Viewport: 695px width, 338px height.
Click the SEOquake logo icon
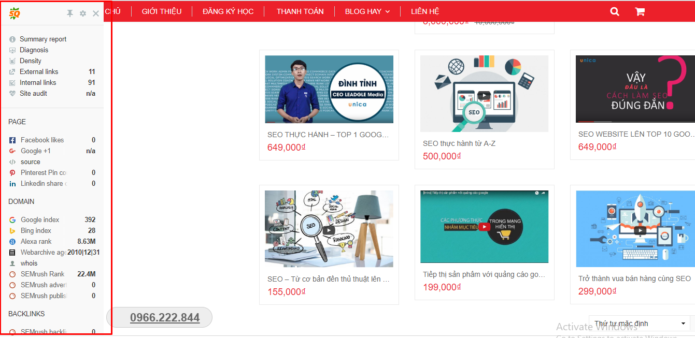pos(15,13)
